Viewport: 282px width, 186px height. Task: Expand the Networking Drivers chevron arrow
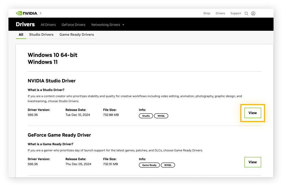(123, 25)
